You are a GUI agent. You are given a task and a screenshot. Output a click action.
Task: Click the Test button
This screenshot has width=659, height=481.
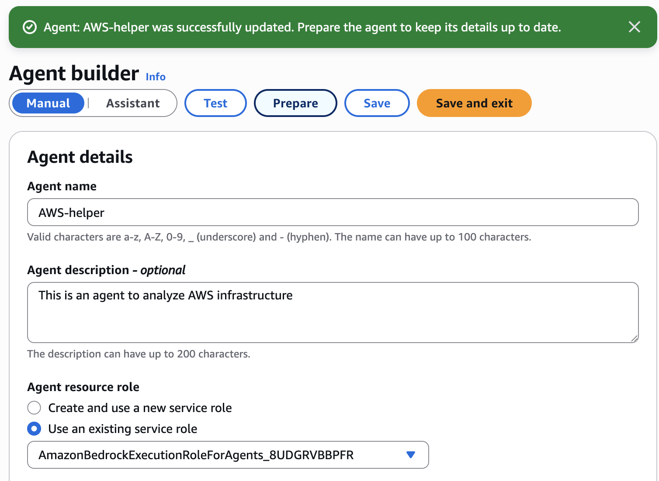215,103
